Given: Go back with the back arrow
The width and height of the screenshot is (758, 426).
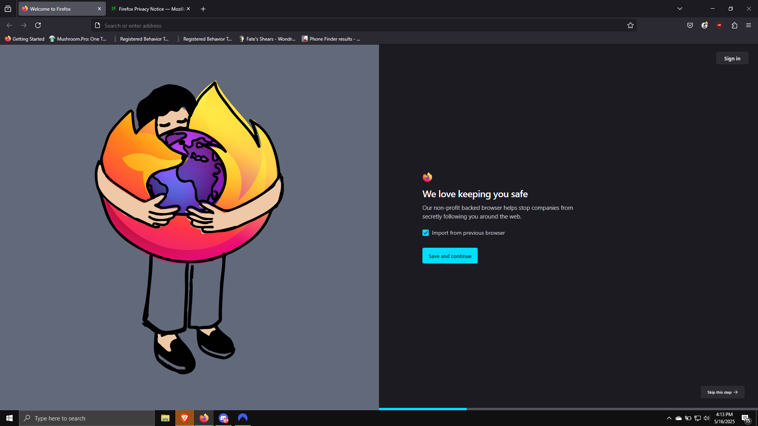Looking at the screenshot, I should pos(9,25).
